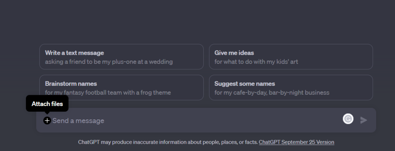This screenshot has height=151, width=395.
Task: Open the Grammarly icon in message box
Action: click(x=348, y=119)
